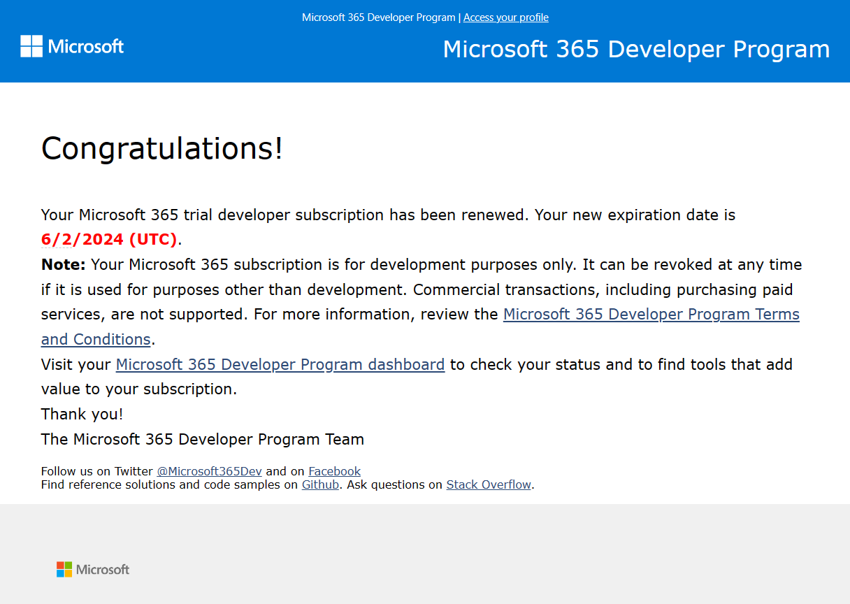Click 'Microsoft 365 Developer Program |' text at the top

[381, 17]
